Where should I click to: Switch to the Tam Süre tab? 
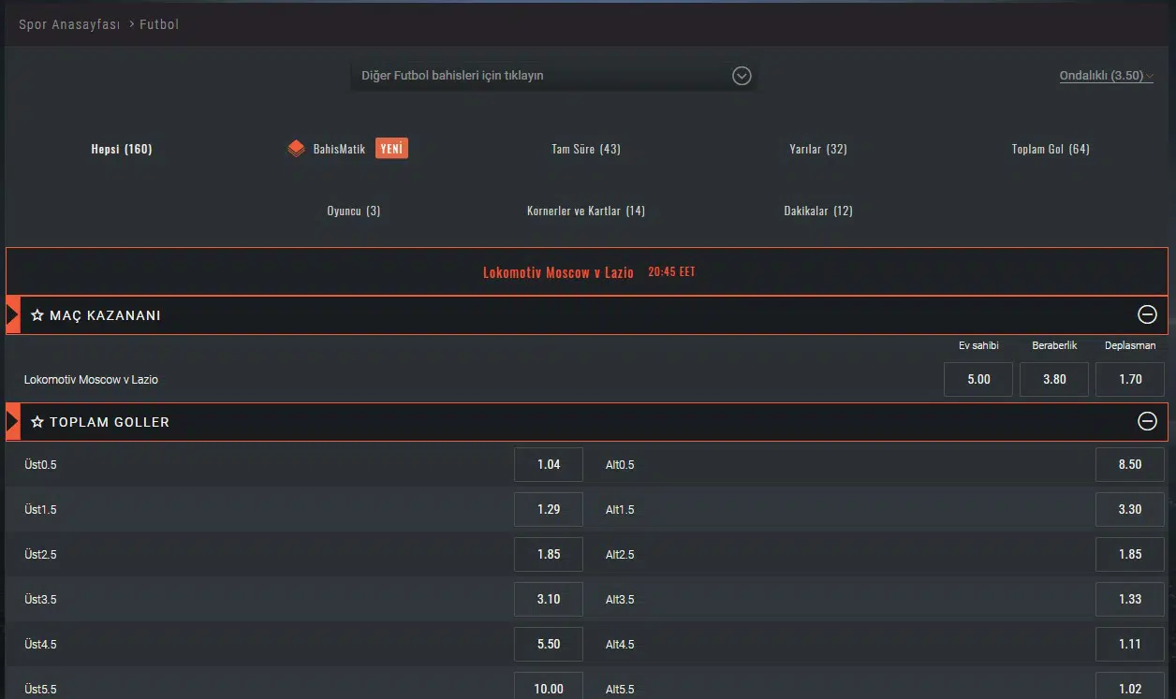(x=586, y=149)
